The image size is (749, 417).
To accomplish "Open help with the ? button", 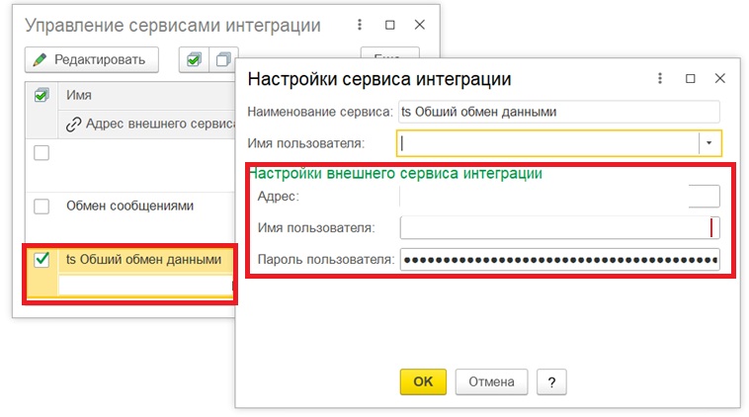I will click(x=550, y=381).
